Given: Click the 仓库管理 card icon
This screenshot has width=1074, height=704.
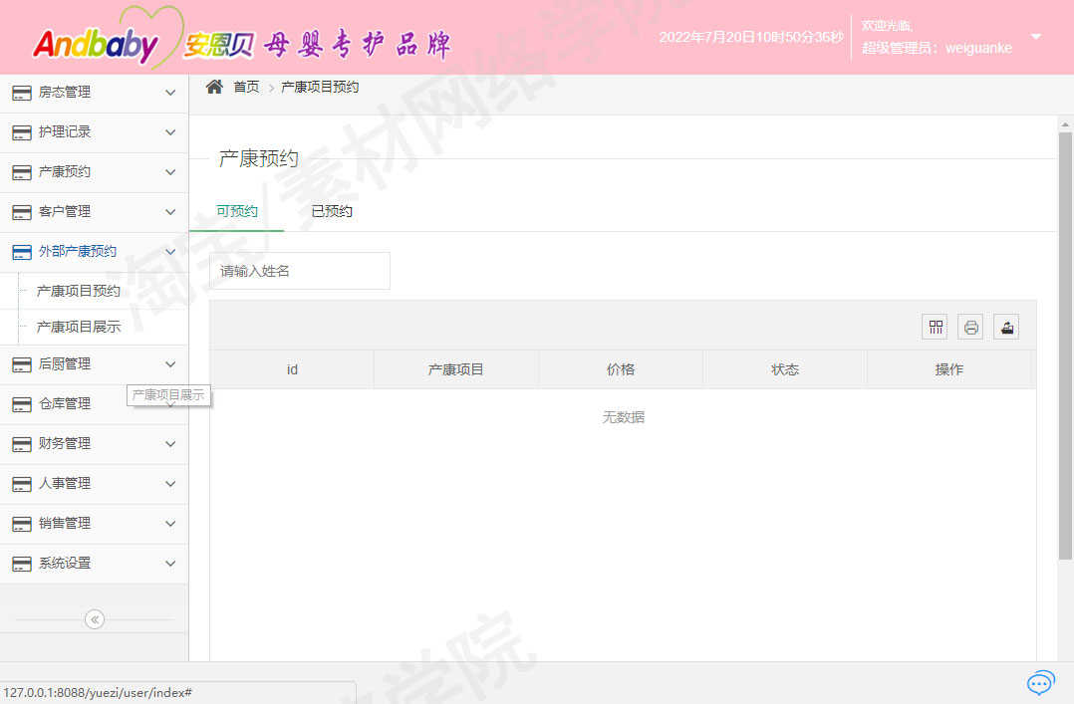Looking at the screenshot, I should pyautogui.click(x=22, y=404).
